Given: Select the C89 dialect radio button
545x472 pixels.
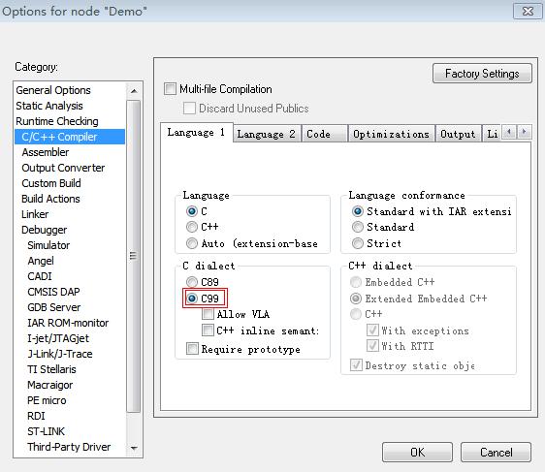Looking at the screenshot, I should [191, 282].
